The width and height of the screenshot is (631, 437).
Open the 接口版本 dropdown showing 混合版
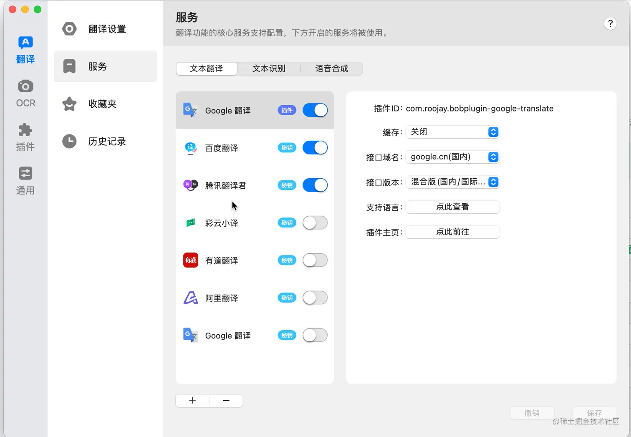[x=452, y=182]
